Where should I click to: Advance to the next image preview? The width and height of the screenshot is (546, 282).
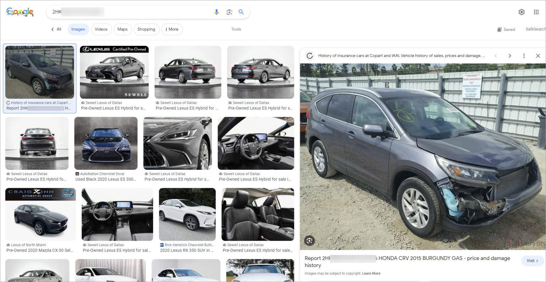pos(510,55)
